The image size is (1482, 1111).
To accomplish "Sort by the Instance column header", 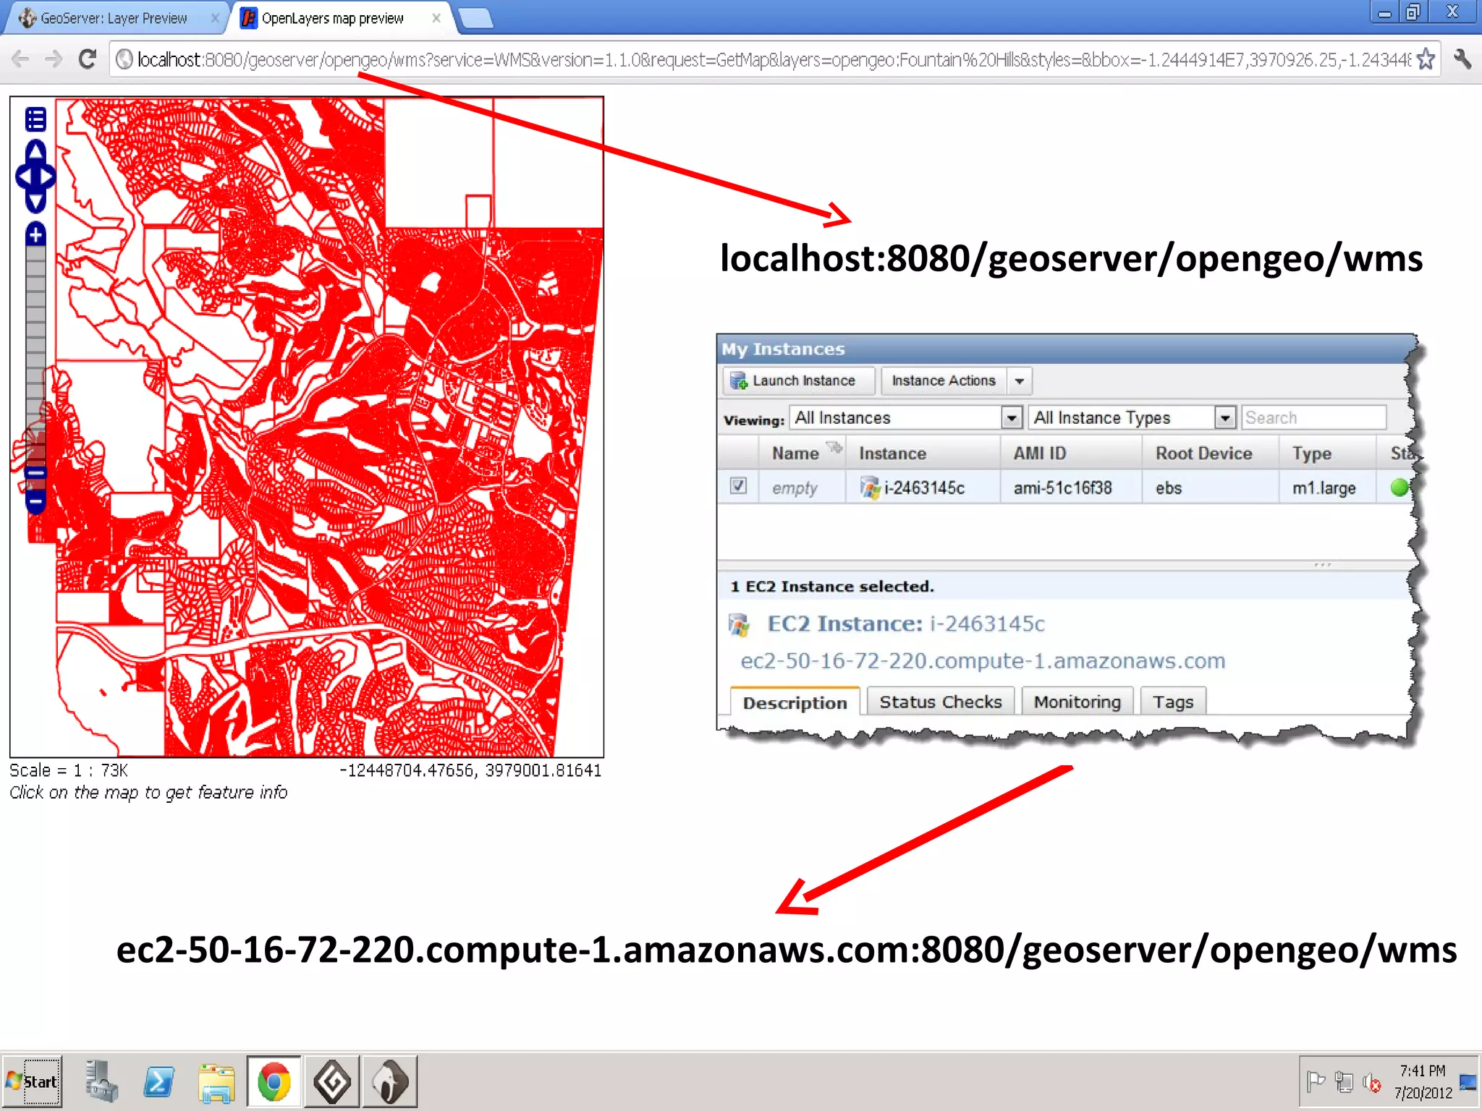I will pyautogui.click(x=923, y=454).
